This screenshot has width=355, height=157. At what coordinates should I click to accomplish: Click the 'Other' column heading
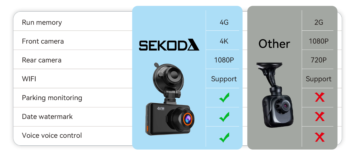[274, 44]
